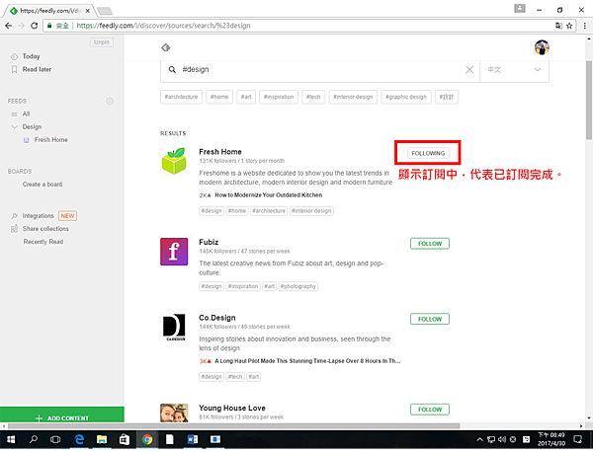Screen dimensions: 593x452
Task: Select the #architecture suggestion tag at the top
Action: tap(181, 97)
